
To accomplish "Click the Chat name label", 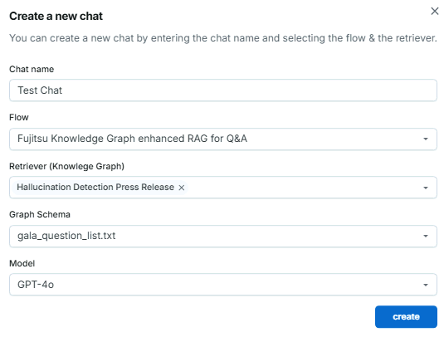I will click(32, 69).
